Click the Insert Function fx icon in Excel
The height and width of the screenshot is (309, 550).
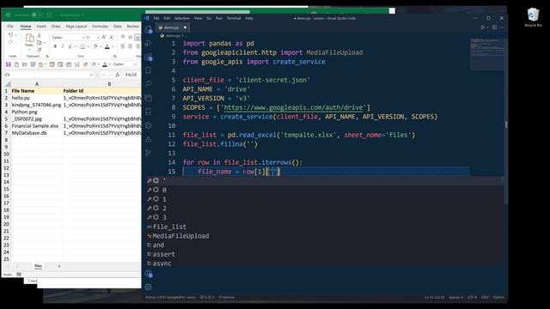[x=118, y=75]
